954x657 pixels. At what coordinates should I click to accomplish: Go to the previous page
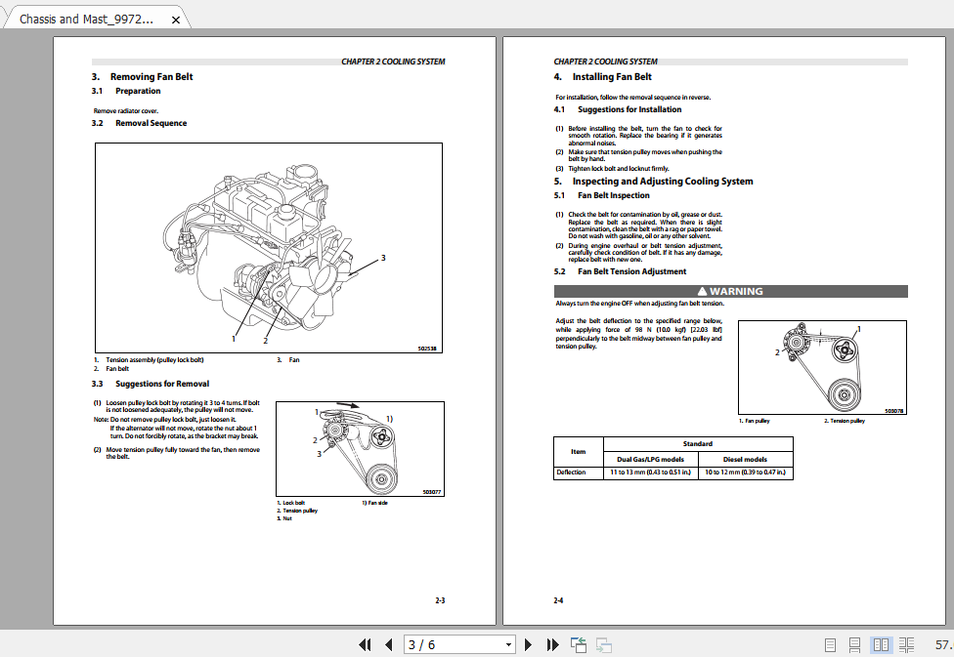click(x=389, y=645)
